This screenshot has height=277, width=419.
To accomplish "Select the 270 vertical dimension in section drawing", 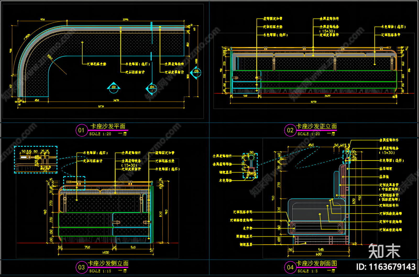I will coord(279,185).
